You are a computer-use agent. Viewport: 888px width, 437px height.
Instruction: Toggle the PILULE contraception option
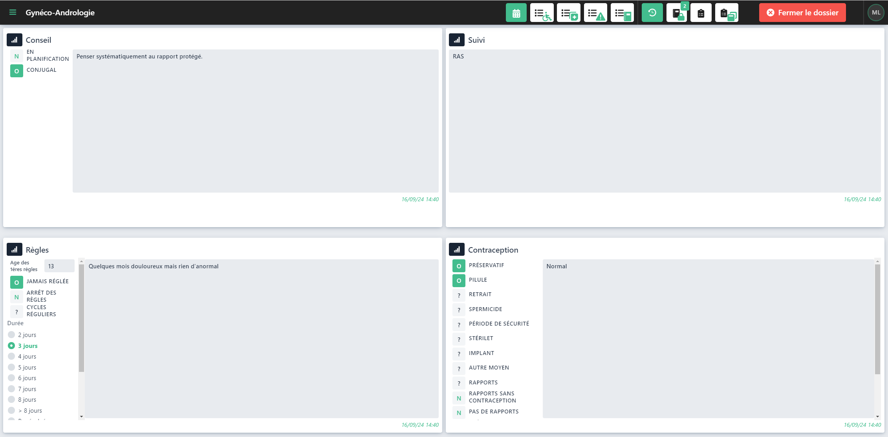tap(459, 280)
